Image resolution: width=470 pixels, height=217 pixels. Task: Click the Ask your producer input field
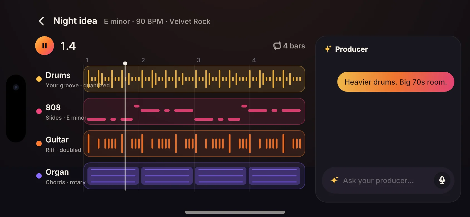pyautogui.click(x=388, y=180)
